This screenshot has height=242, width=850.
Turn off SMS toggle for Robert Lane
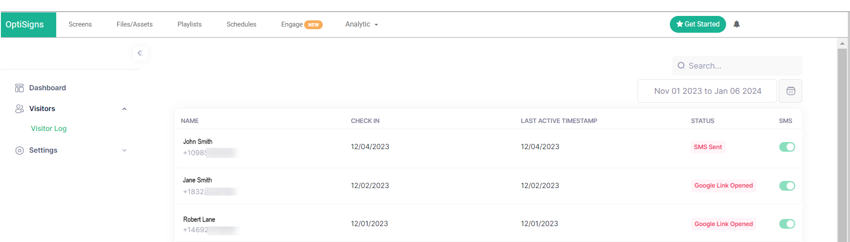tap(787, 224)
